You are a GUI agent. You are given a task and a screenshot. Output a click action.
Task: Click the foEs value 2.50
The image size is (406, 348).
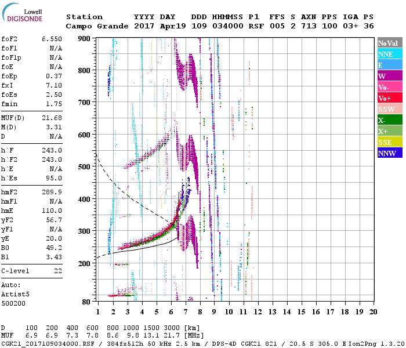coord(54,95)
